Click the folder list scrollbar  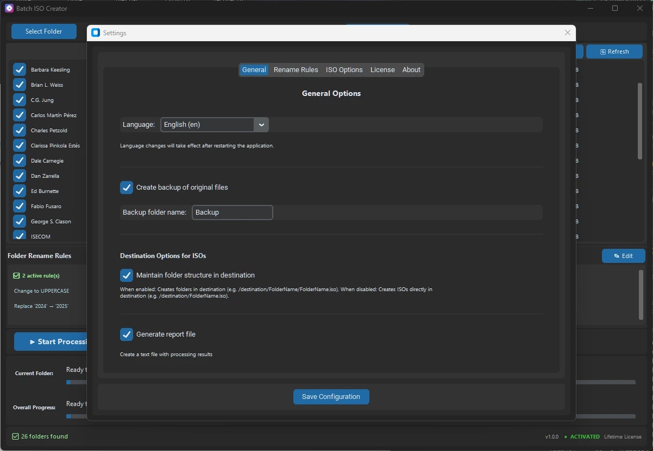[x=640, y=121]
